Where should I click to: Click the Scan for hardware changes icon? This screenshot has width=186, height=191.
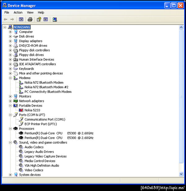click(x=55, y=20)
